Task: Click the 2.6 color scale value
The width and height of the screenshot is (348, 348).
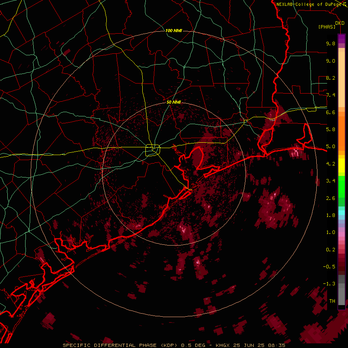Action: [x=331, y=198]
